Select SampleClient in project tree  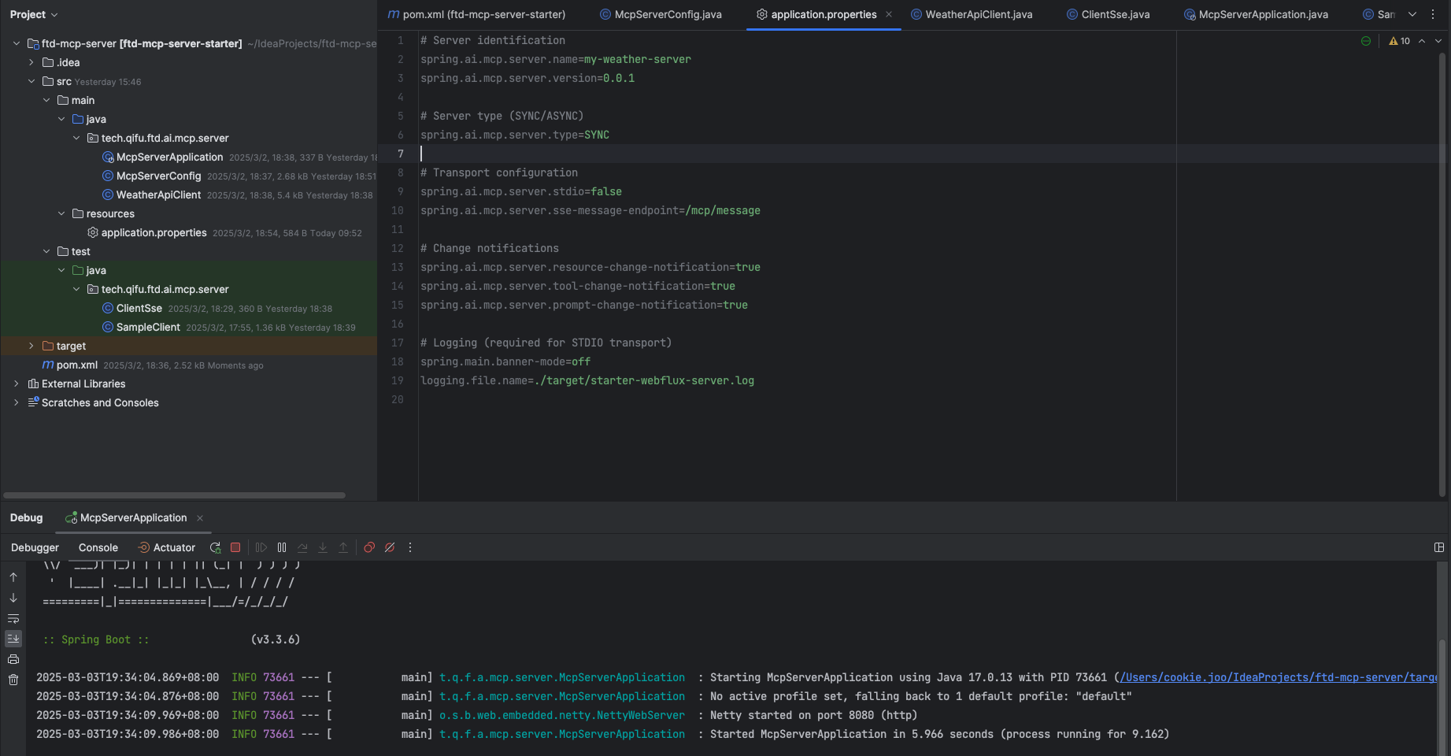tap(148, 327)
